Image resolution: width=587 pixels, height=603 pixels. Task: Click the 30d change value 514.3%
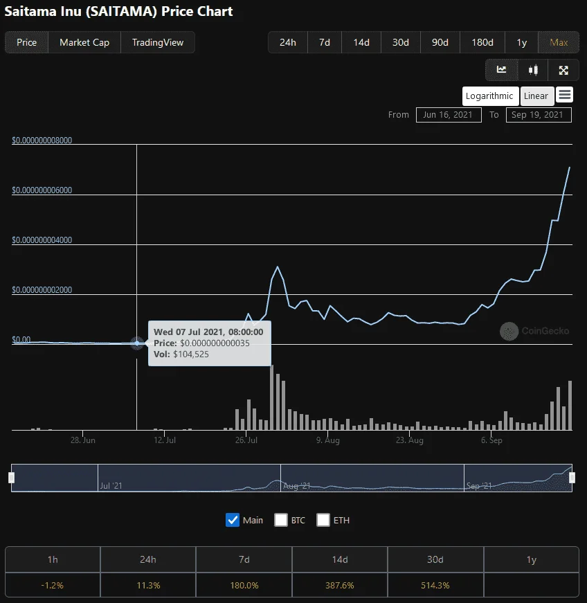pos(435,585)
